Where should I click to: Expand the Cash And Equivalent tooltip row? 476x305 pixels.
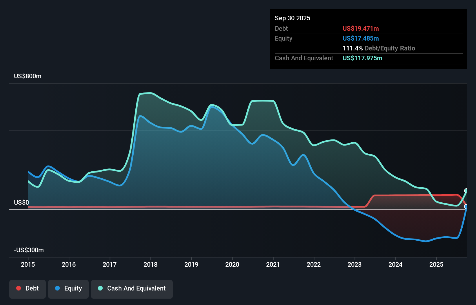304,58
